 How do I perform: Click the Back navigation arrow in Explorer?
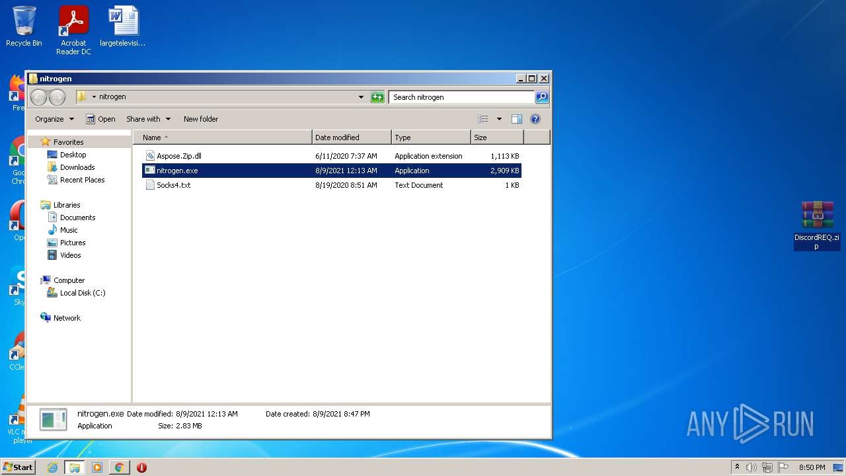[x=39, y=97]
